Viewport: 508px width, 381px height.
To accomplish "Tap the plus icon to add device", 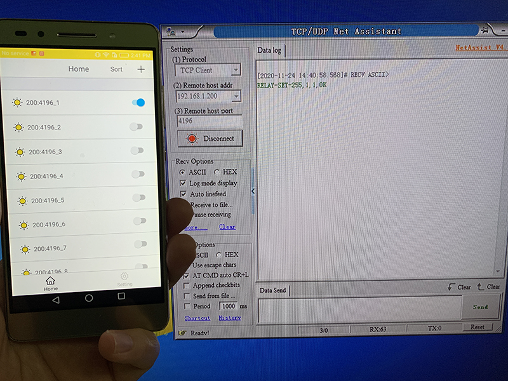I will pyautogui.click(x=141, y=69).
